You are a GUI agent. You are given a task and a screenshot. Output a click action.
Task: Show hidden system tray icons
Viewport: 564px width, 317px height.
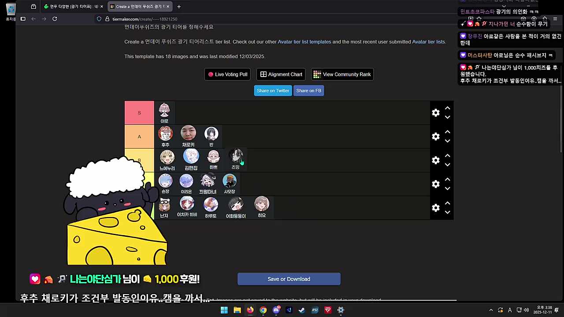(x=491, y=310)
